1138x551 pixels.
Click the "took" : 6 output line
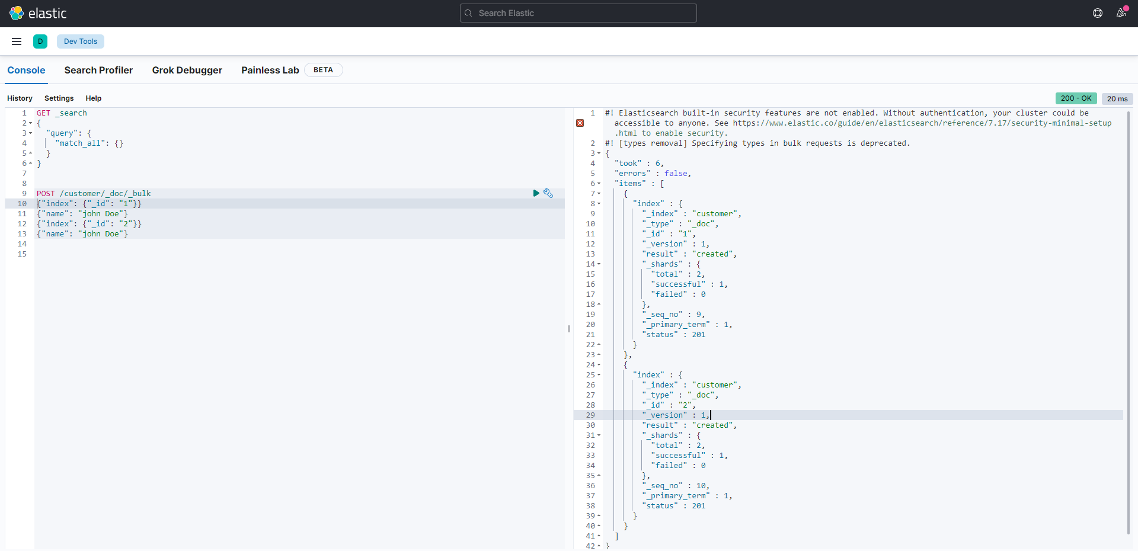(639, 164)
